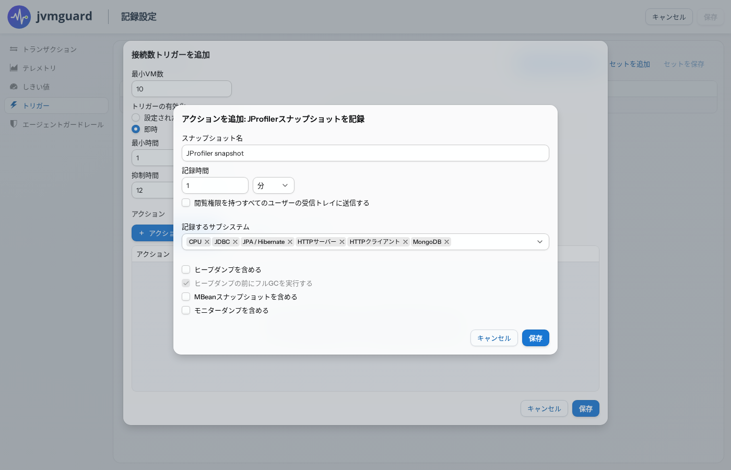This screenshot has height=470, width=731.
Task: Select the 即時 radio button
Action: click(x=136, y=129)
